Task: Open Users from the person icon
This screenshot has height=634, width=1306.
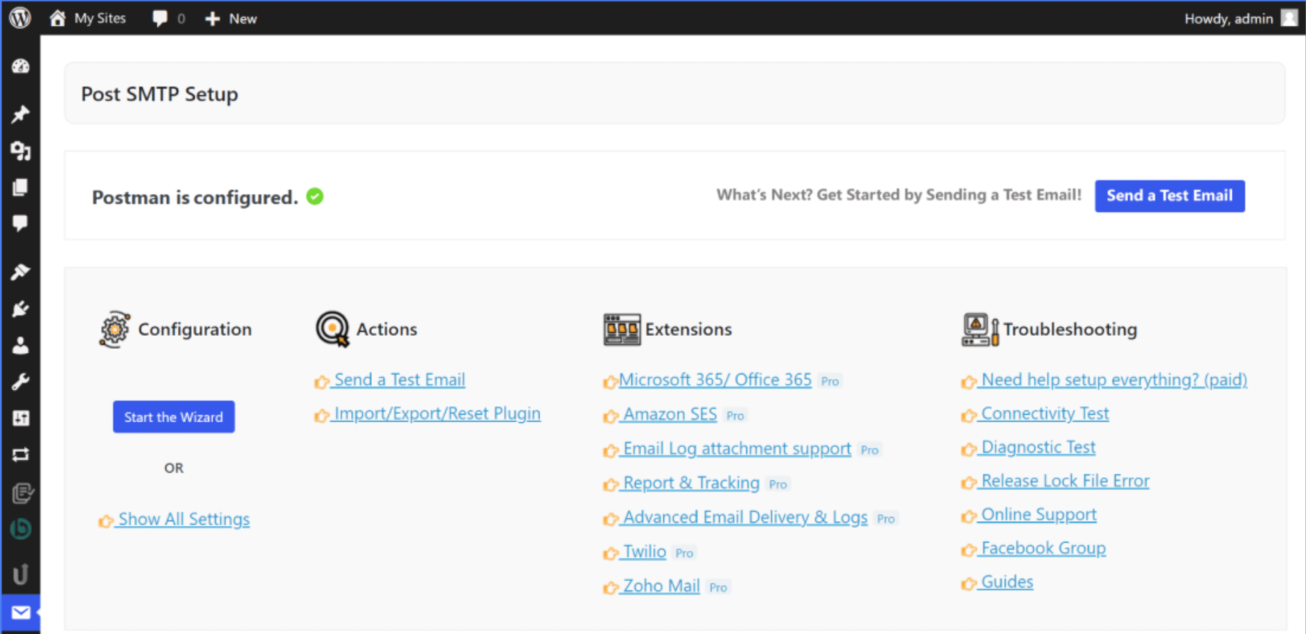Action: click(x=21, y=345)
